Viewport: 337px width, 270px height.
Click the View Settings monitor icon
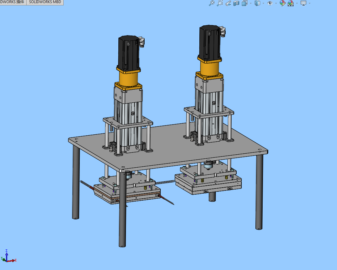(303, 3)
